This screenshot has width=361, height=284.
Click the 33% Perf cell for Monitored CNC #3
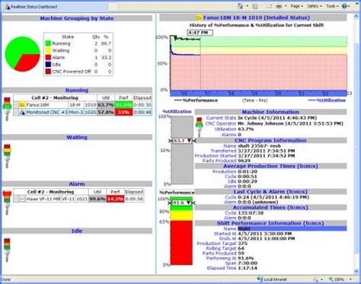(123, 112)
